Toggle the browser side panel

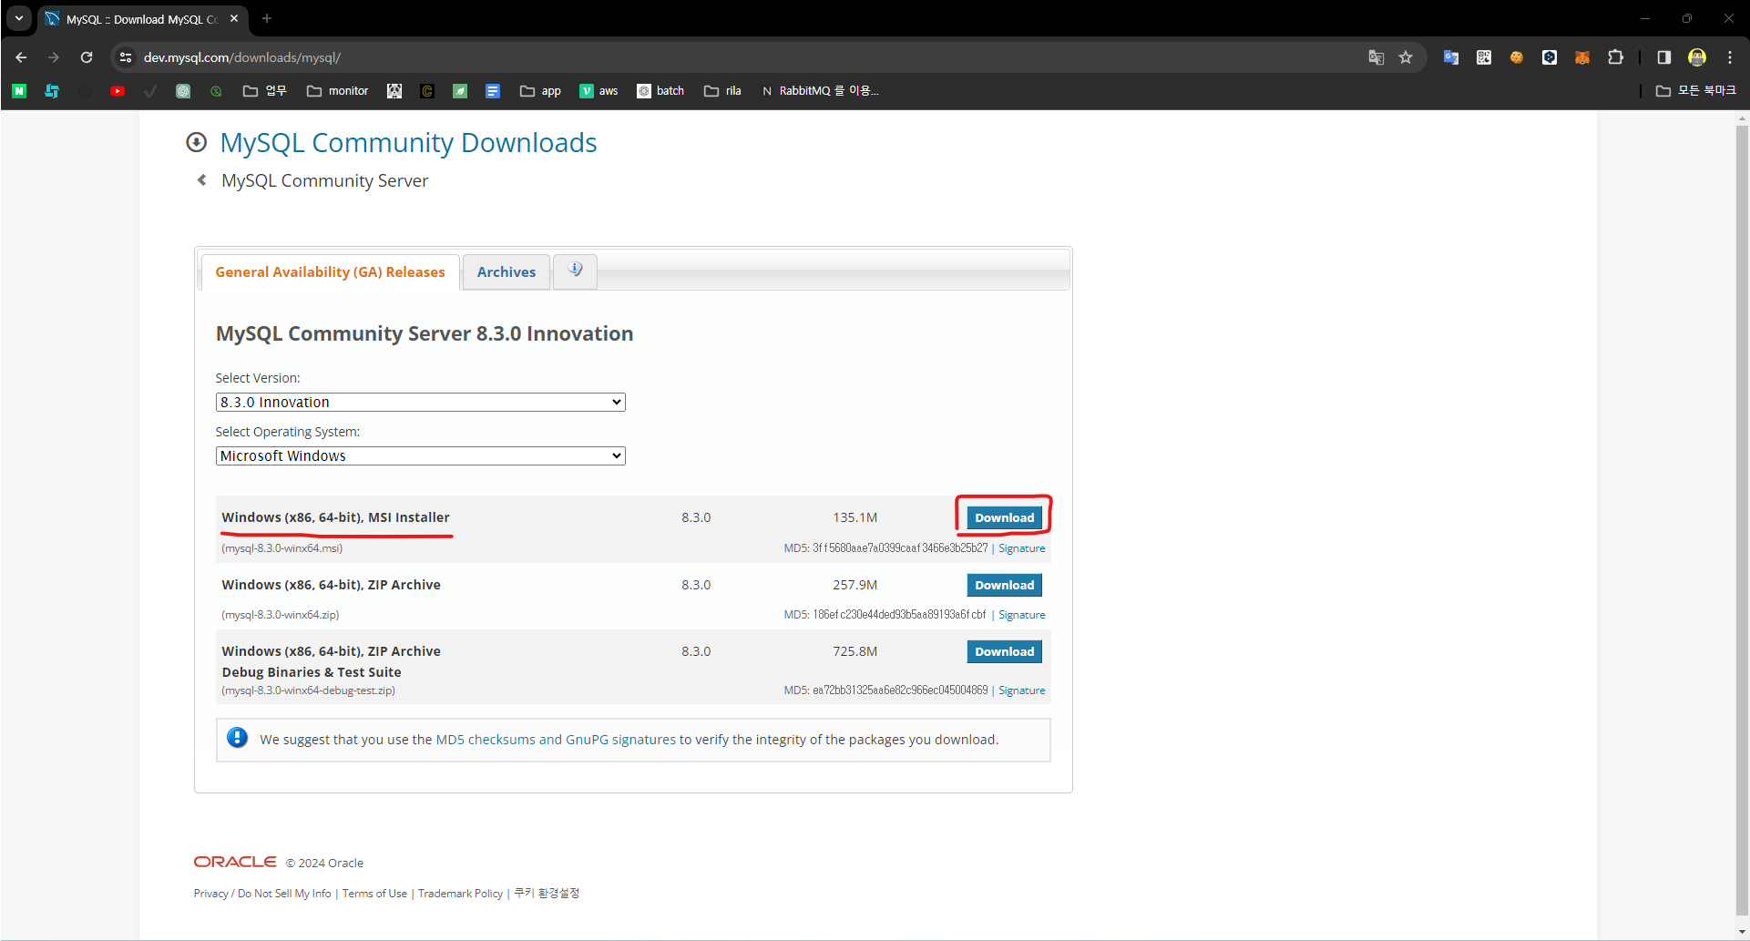[x=1664, y=57]
